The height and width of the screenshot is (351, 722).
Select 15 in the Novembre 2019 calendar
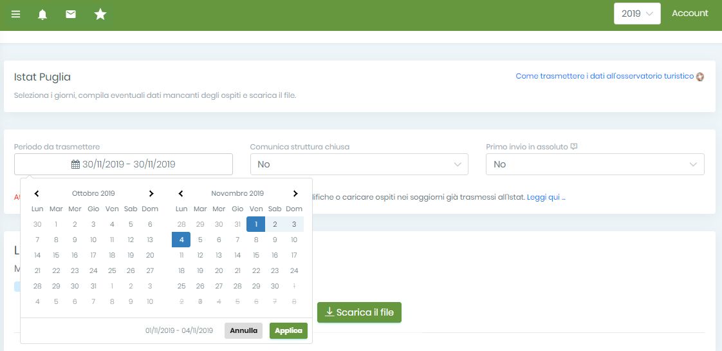tap(256, 255)
